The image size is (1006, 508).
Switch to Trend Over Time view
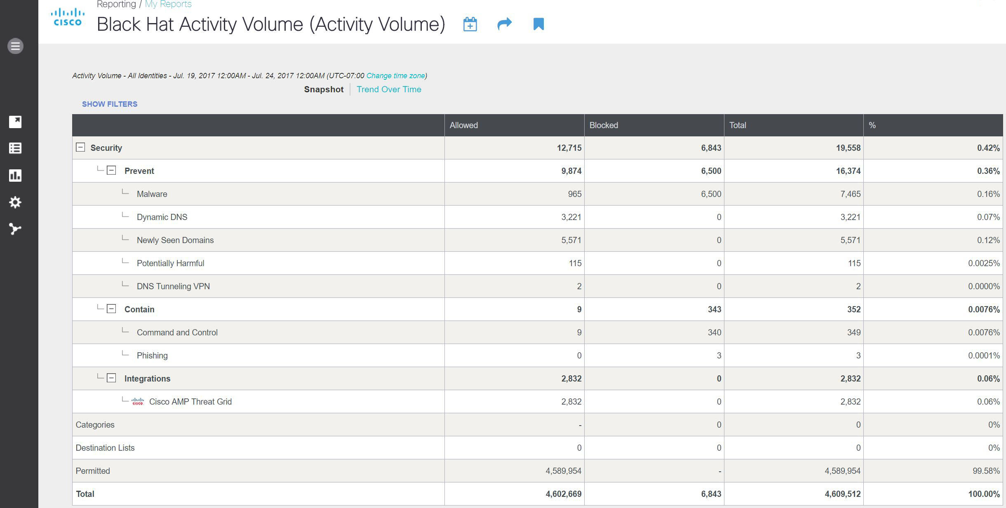tap(388, 89)
